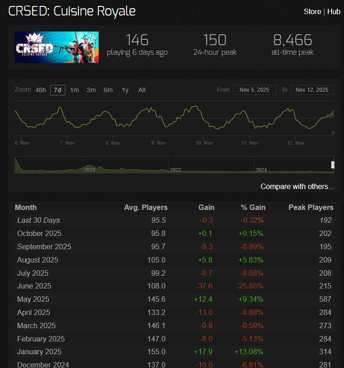This screenshot has height=368, width=344.
Task: Click the From date field
Action: (x=254, y=90)
